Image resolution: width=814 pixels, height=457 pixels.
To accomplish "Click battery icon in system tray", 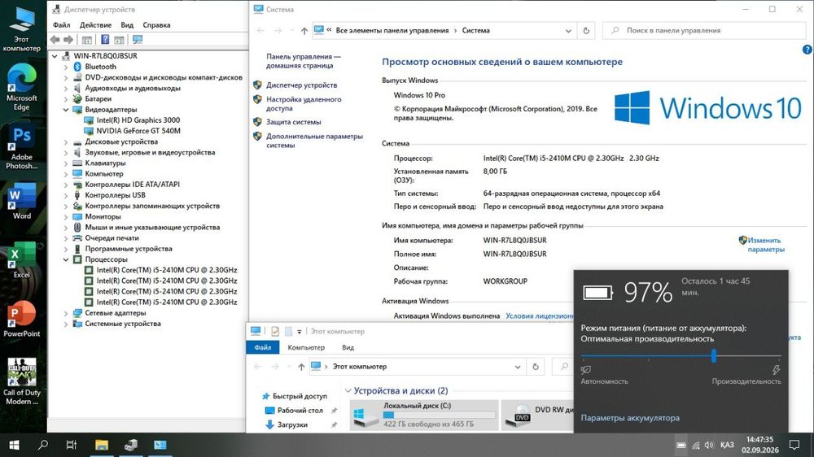I will 681,445.
